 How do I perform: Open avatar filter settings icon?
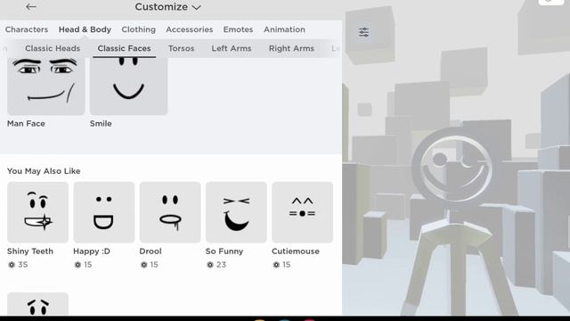(x=364, y=32)
